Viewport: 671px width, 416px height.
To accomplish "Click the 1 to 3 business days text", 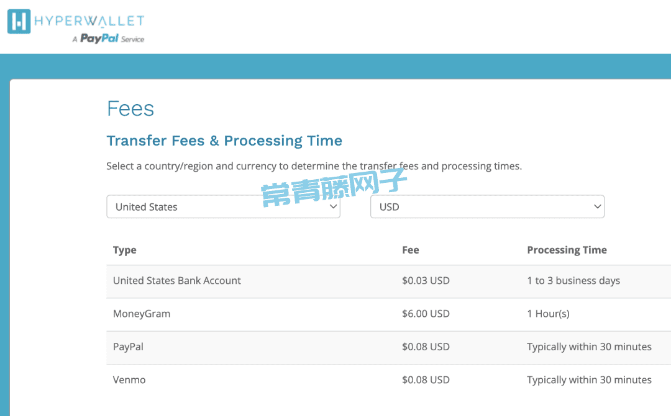I will pos(573,281).
